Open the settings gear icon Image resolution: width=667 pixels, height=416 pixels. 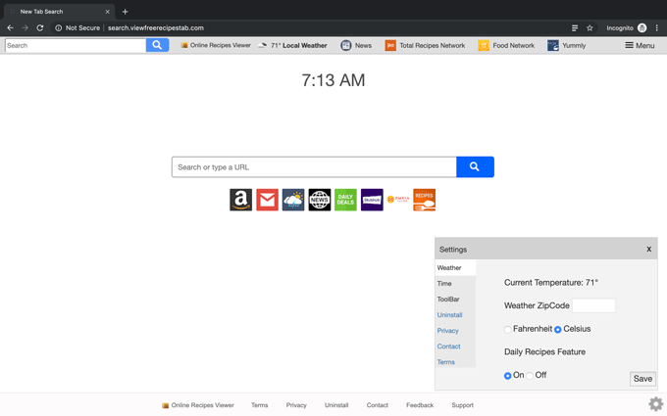(655, 404)
